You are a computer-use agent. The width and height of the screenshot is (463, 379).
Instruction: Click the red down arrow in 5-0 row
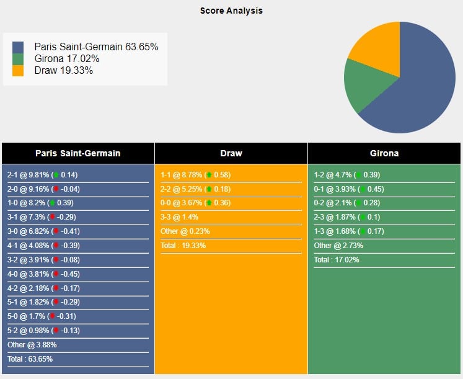click(x=52, y=316)
